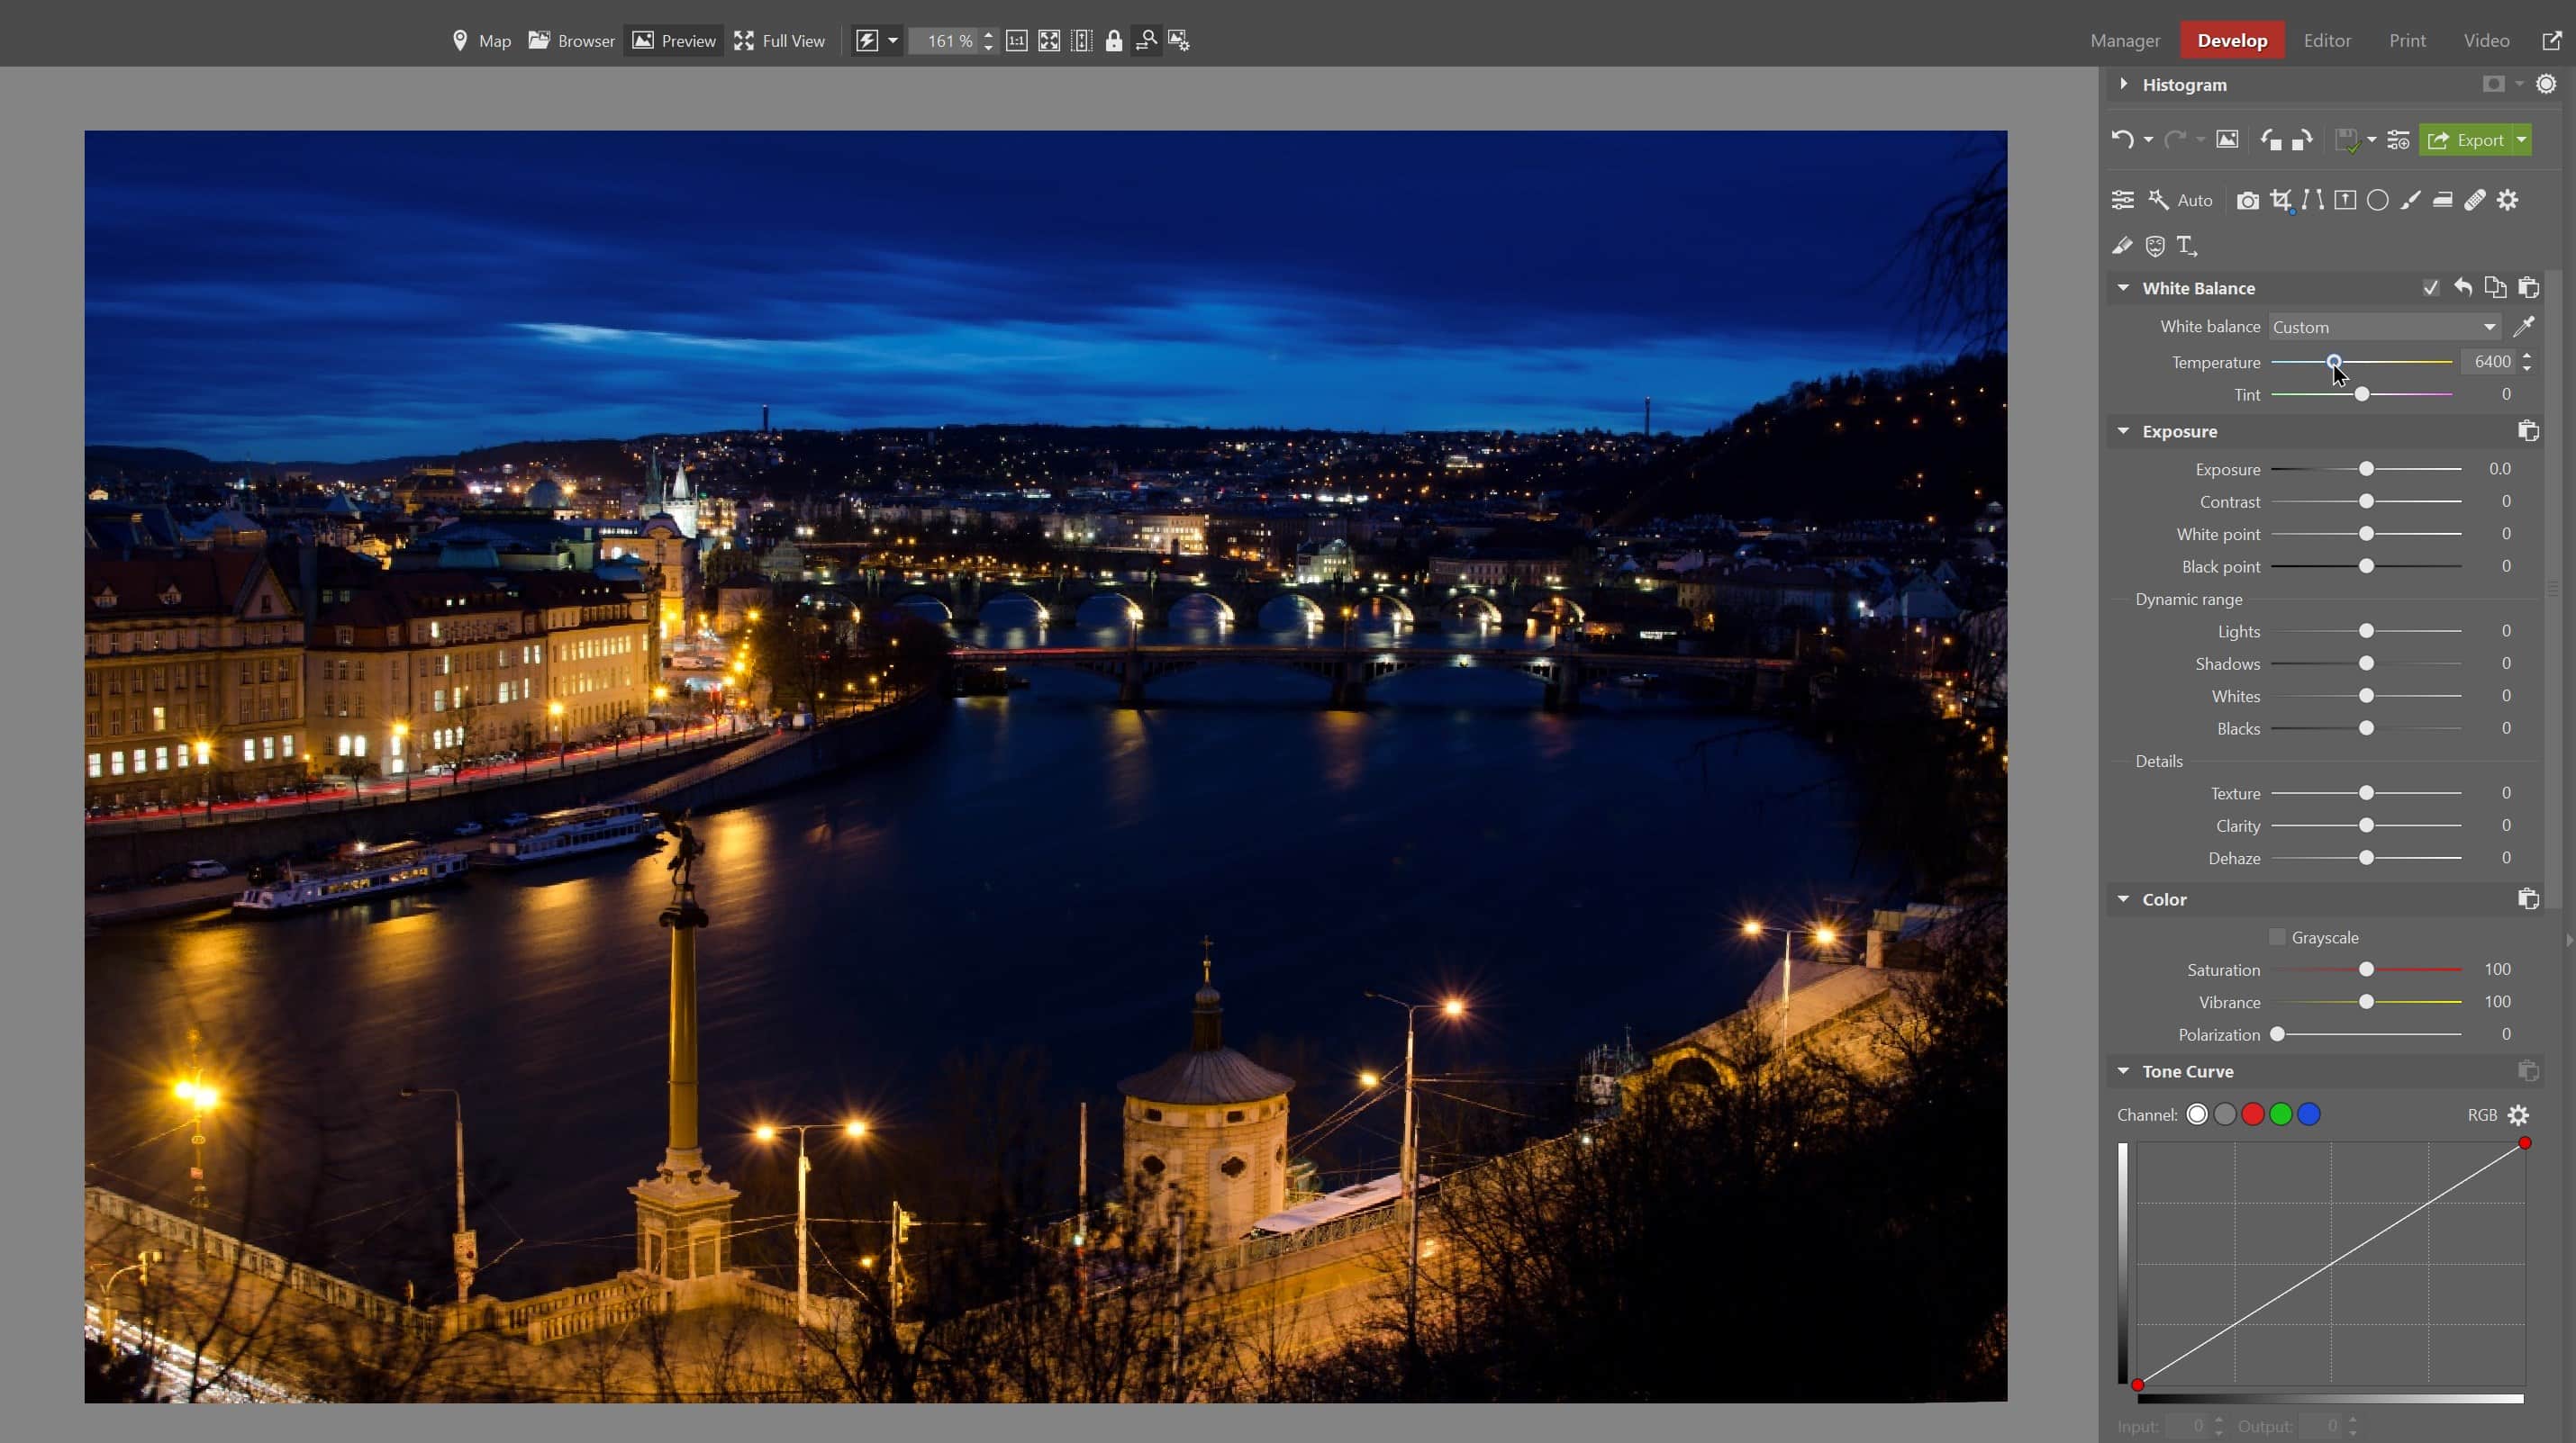Select the Gradient Filter tool
Viewport: 2576px width, 1443px height.
2345,200
